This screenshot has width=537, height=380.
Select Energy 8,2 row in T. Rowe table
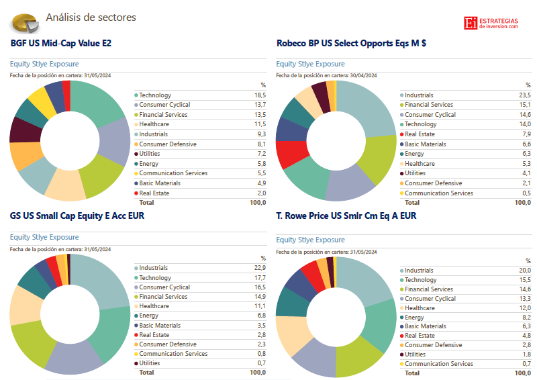coord(466,318)
